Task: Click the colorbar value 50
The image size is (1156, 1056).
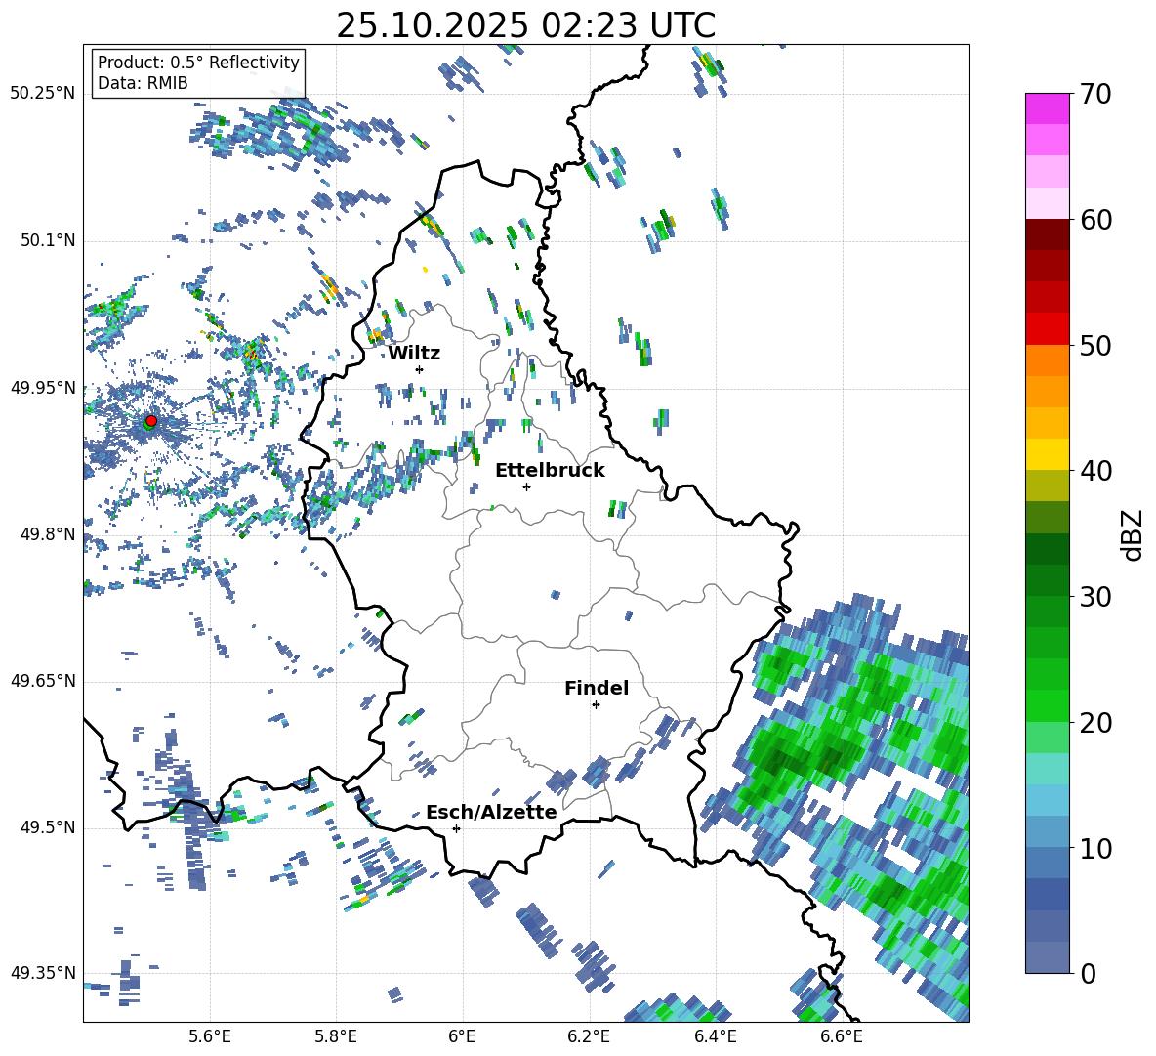Action: pos(1095,345)
